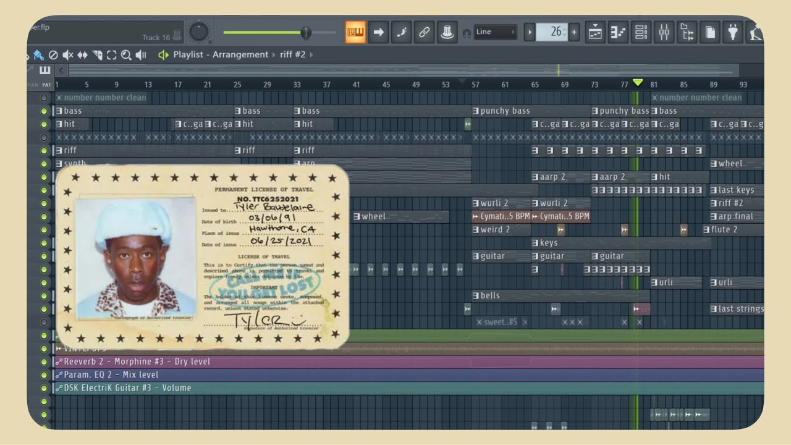The width and height of the screenshot is (791, 445).
Task: Open menu of punchy bass clip at bar 57
Action: pos(476,111)
